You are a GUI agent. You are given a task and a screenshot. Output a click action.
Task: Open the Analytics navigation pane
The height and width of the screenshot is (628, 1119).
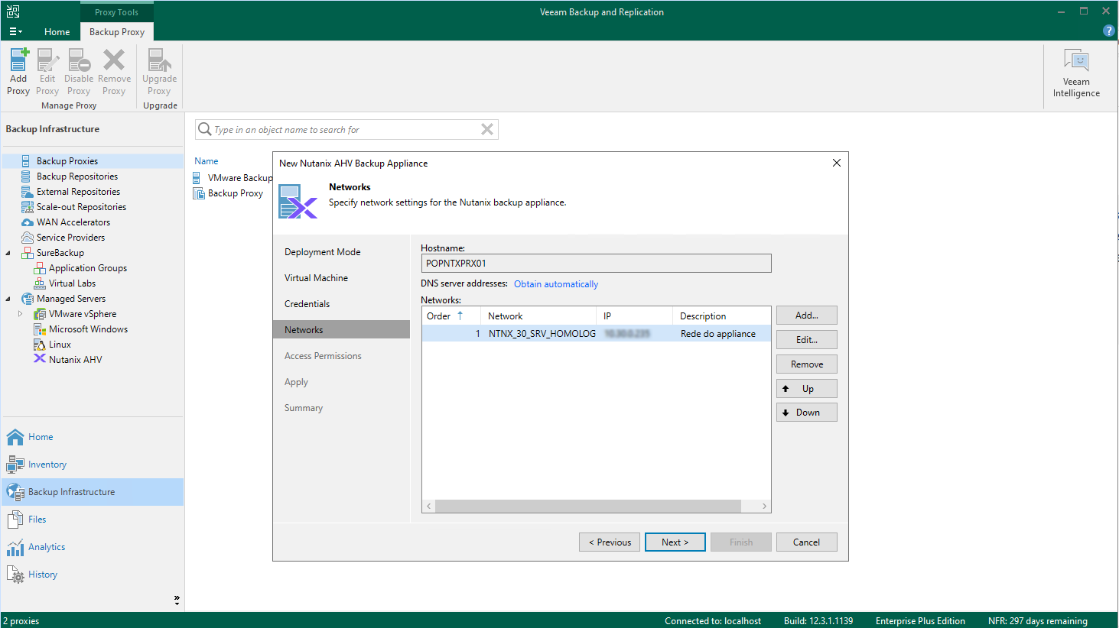pos(93,547)
